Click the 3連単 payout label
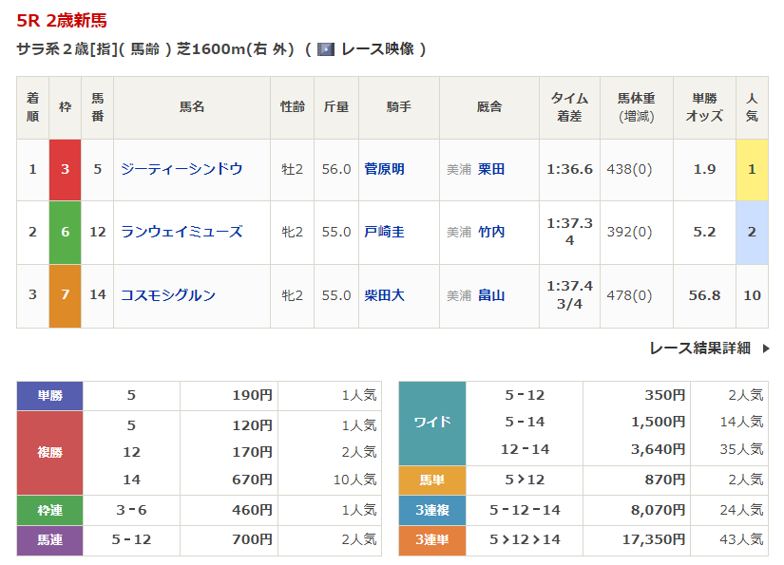 (432, 539)
